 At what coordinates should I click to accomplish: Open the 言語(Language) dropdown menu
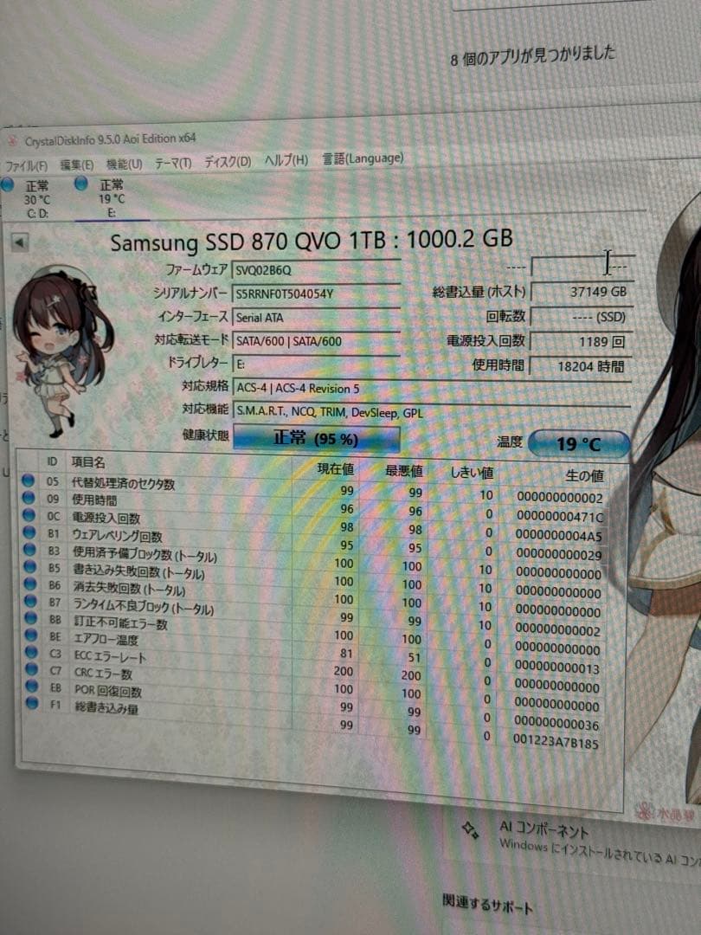click(365, 158)
